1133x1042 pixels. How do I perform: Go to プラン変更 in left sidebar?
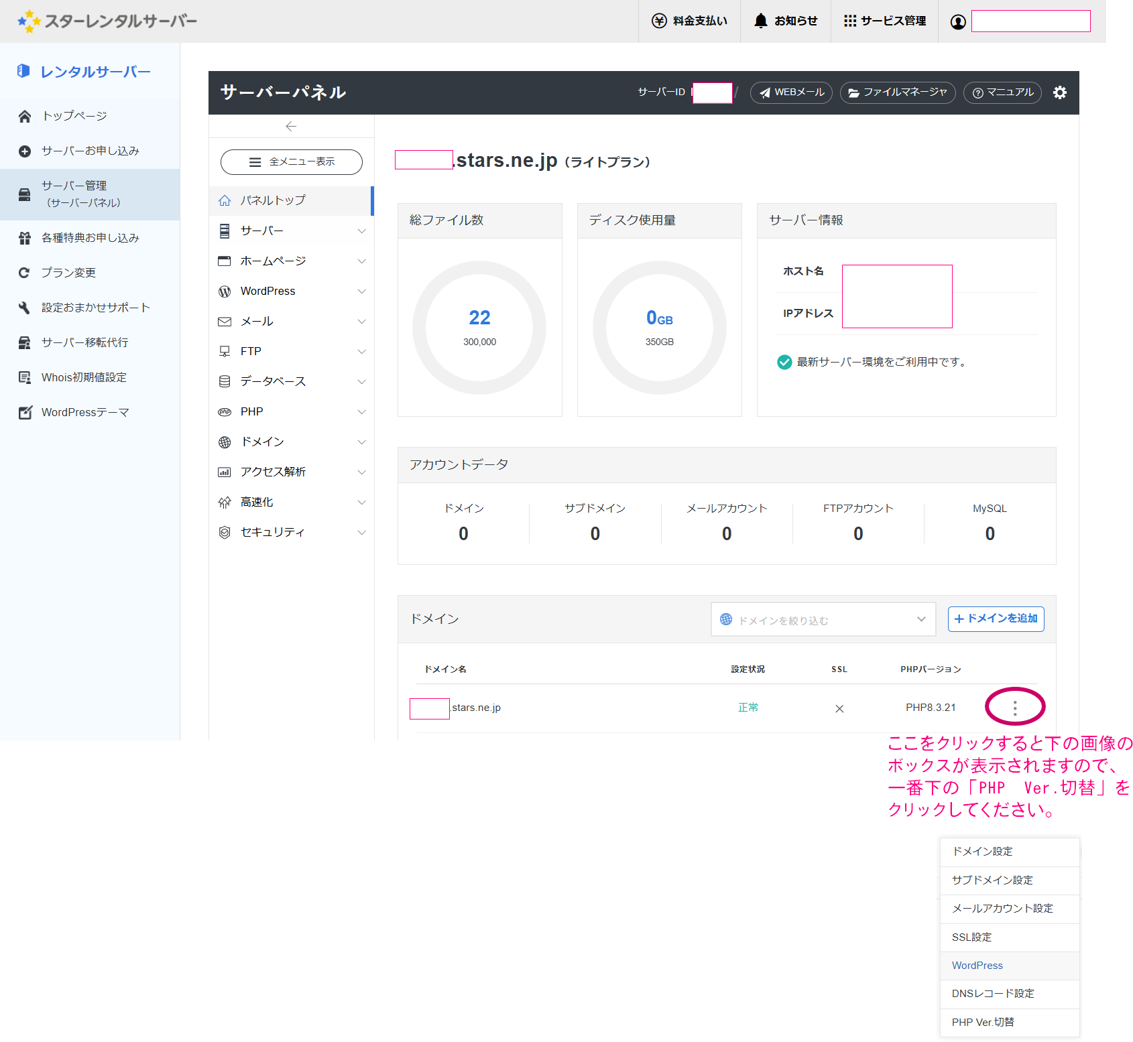pyautogui.click(x=68, y=273)
